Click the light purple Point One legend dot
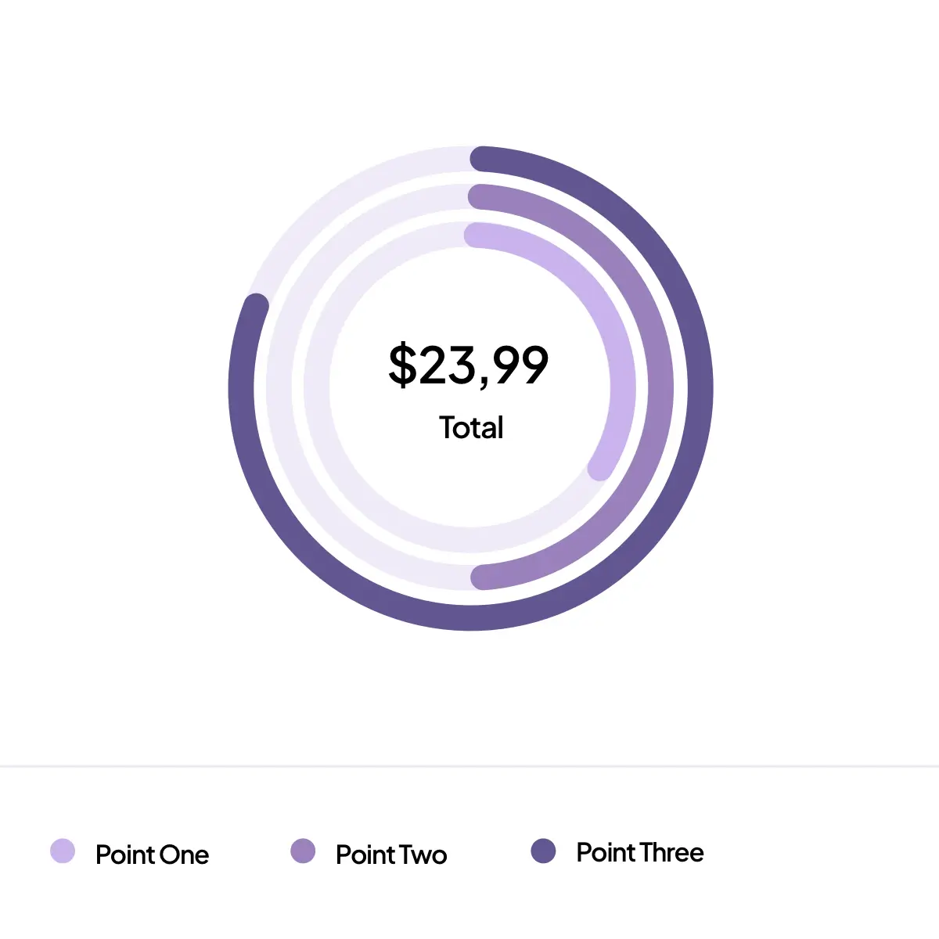The height and width of the screenshot is (939, 939). pyautogui.click(x=63, y=851)
